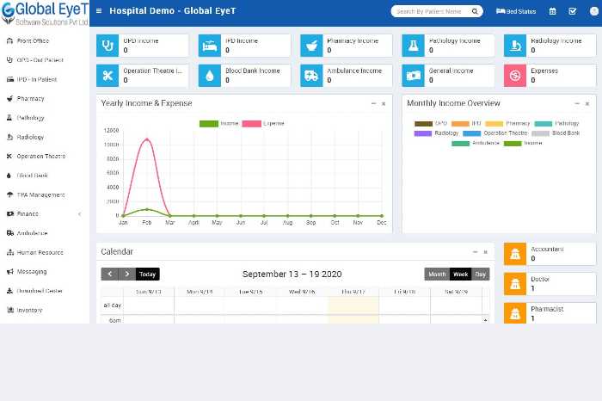
Task: Open the task checklist icon in header
Action: click(x=573, y=11)
